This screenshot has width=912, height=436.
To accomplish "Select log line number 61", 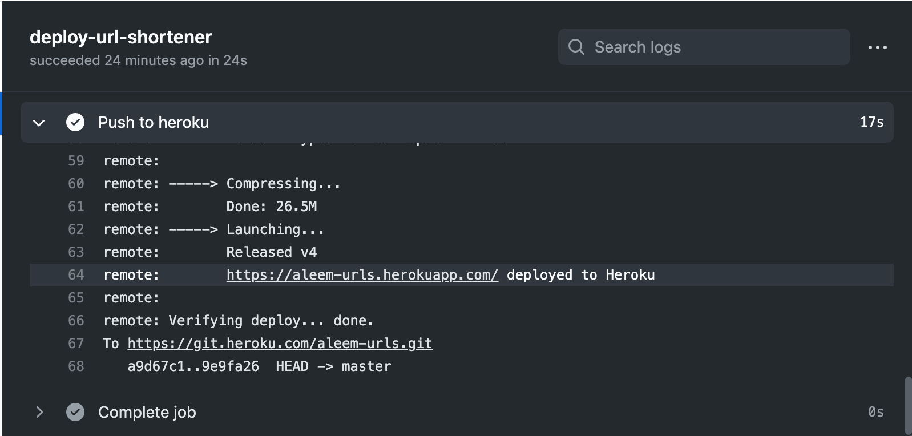I will tap(76, 207).
